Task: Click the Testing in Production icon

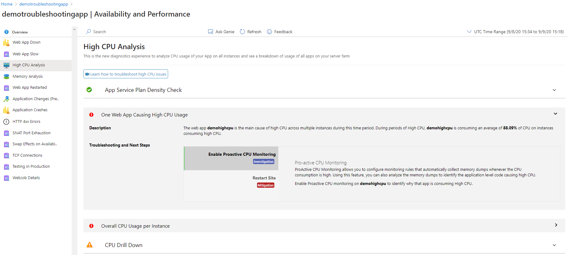Action: point(6,167)
